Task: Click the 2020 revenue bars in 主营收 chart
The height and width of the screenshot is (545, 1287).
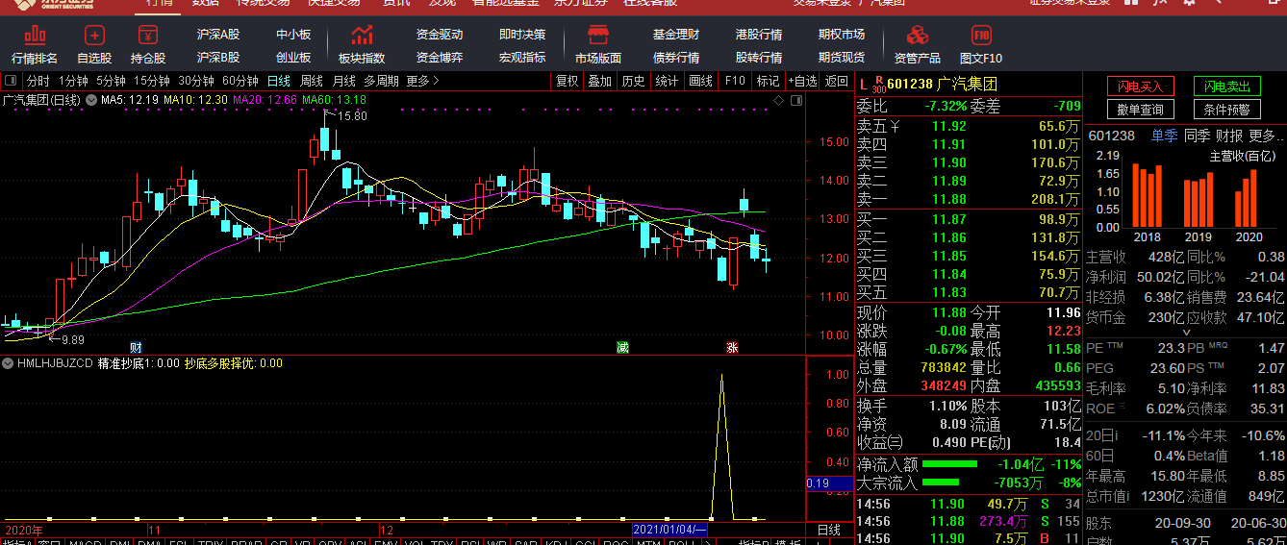Action: 1246,199
